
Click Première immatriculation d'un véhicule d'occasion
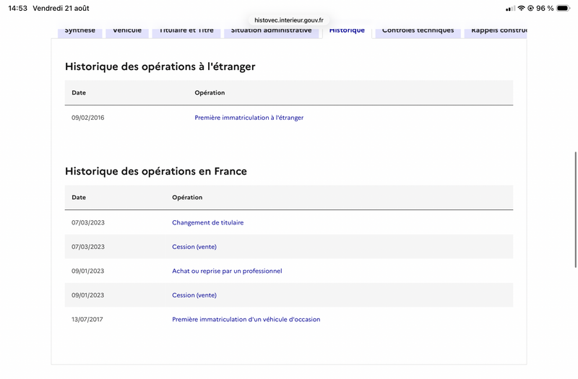point(246,319)
